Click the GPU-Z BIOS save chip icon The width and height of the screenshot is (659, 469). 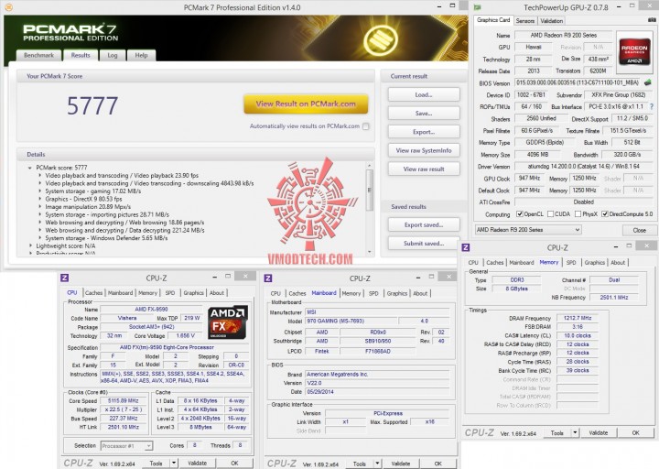click(x=648, y=82)
